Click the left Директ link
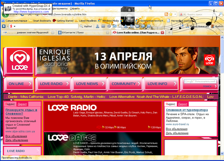Screen dimensions: 224x161 click(x=22, y=104)
